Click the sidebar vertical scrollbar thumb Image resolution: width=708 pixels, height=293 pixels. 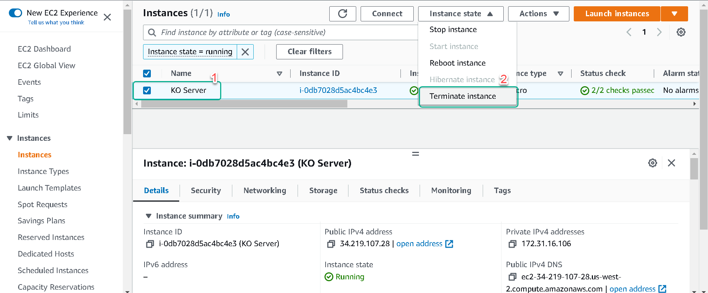pos(127,72)
